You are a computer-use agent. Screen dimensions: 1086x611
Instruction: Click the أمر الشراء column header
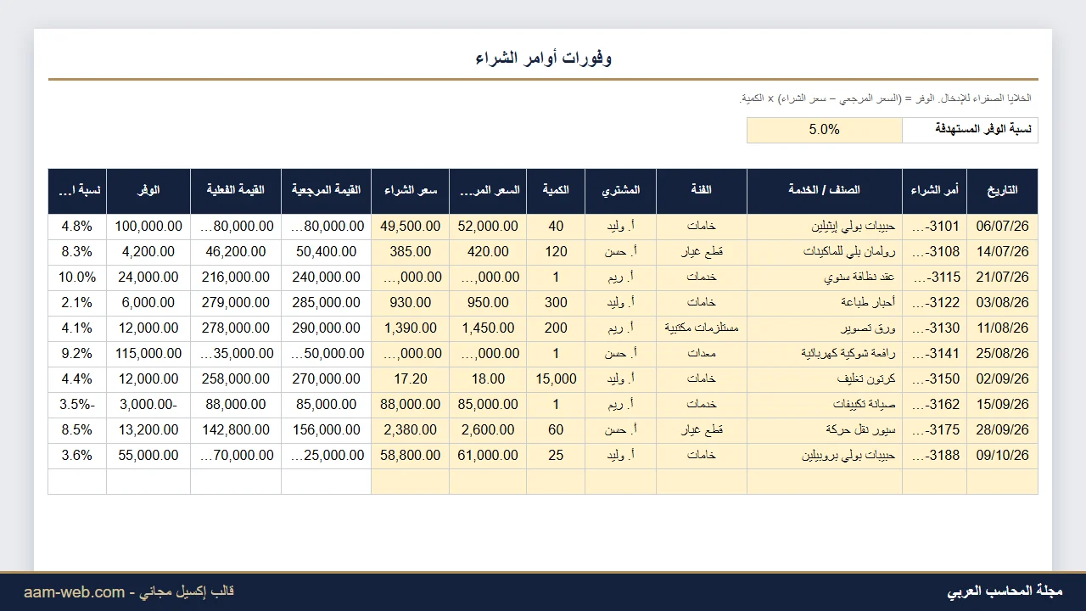tap(934, 191)
